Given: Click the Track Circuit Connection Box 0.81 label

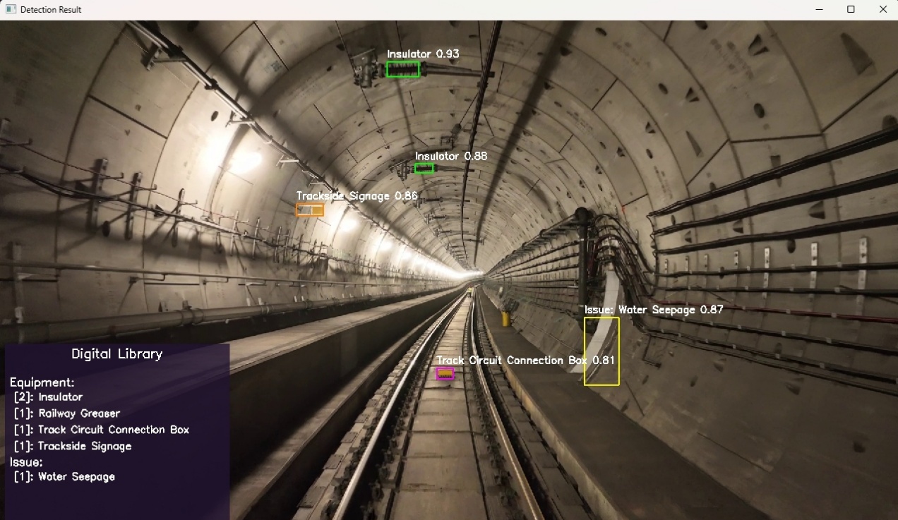Looking at the screenshot, I should coord(525,361).
